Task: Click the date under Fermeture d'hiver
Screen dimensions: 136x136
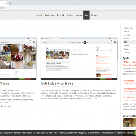Action: [x=130, y=92]
